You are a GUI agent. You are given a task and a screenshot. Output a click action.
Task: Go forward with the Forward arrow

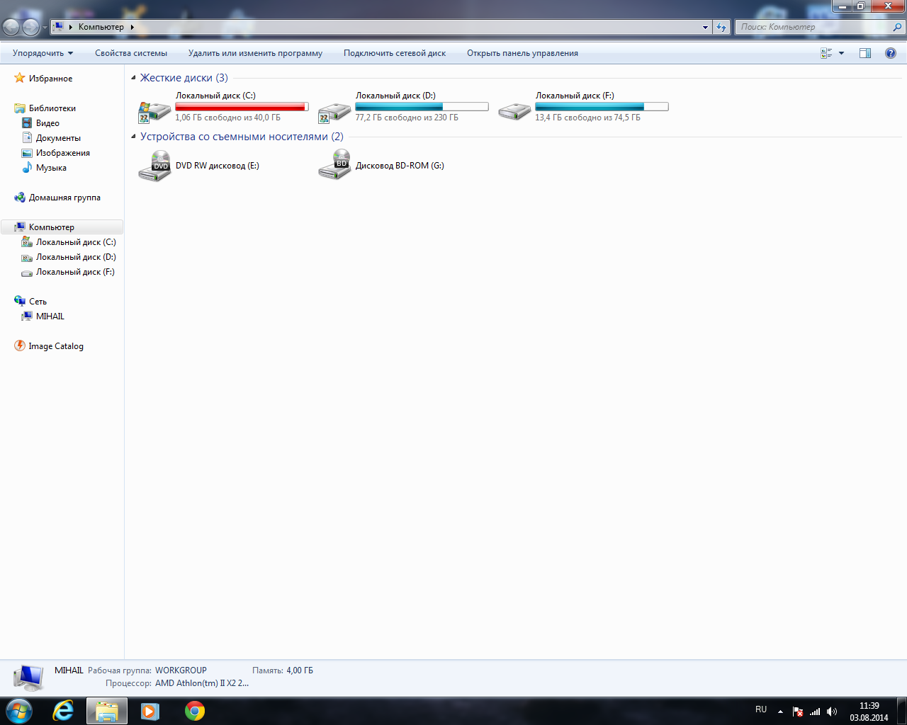31,27
